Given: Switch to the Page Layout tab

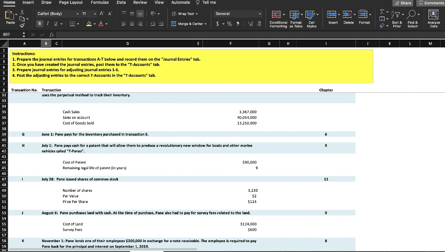Looking at the screenshot, I should (x=71, y=3).
